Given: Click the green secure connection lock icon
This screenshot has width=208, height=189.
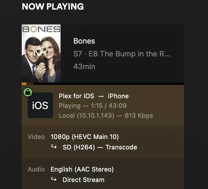Looking at the screenshot, I should tap(28, 92).
